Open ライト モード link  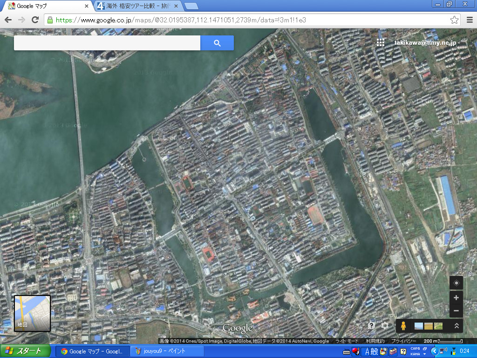(x=347, y=341)
